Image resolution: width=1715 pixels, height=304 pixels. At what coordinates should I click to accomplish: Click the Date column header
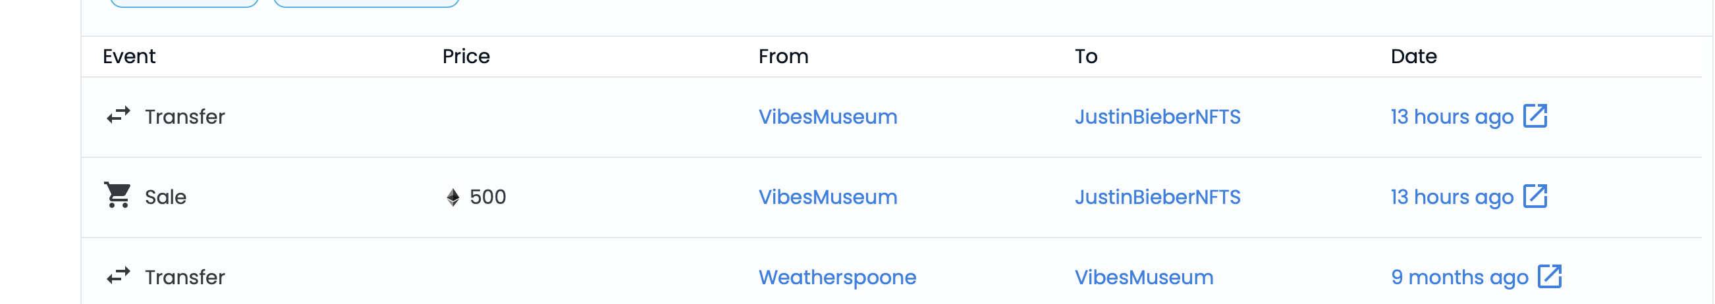(1413, 57)
